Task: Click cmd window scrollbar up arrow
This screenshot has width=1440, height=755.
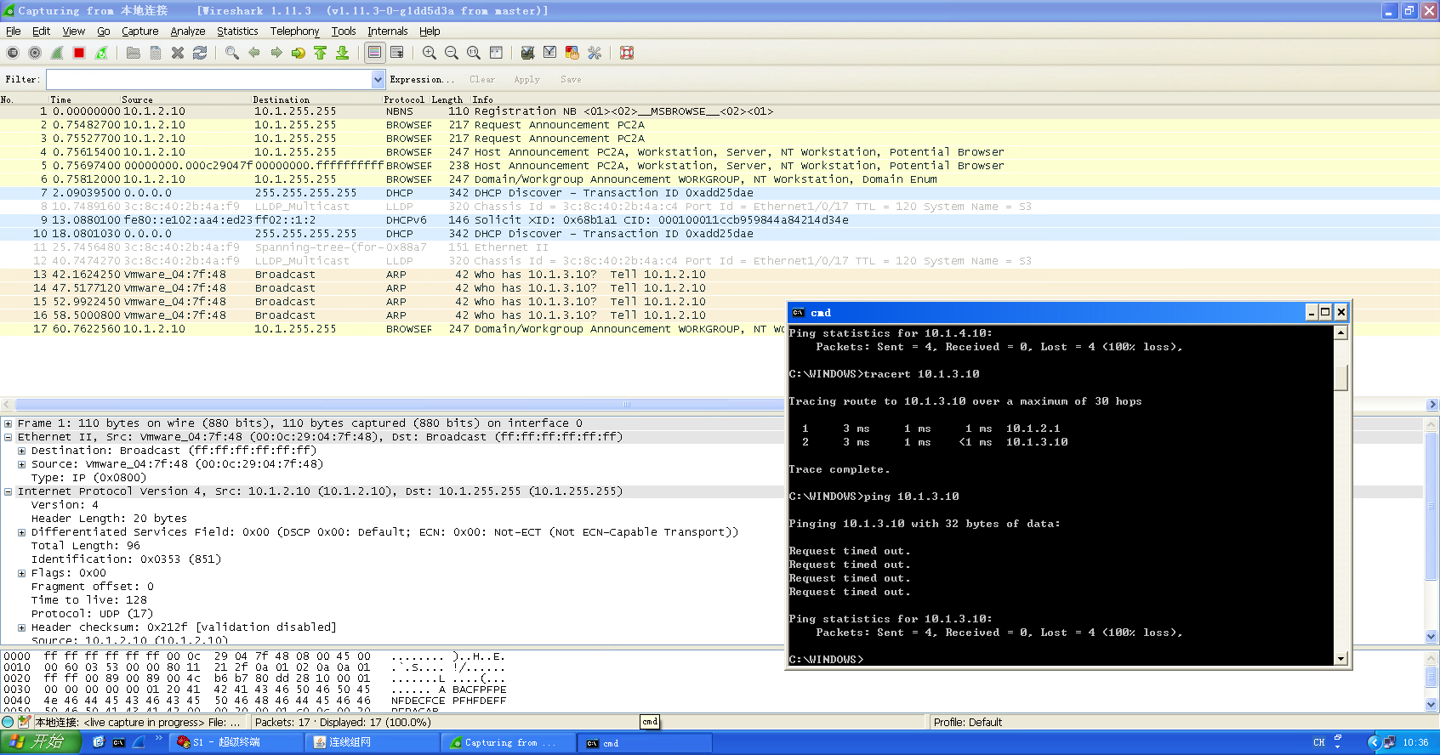Action: point(1341,333)
